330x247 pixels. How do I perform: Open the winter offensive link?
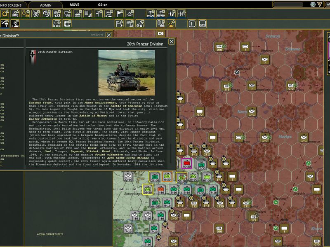[43, 119]
